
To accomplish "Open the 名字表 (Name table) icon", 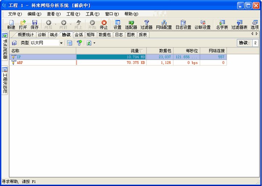I will click(x=222, y=23).
